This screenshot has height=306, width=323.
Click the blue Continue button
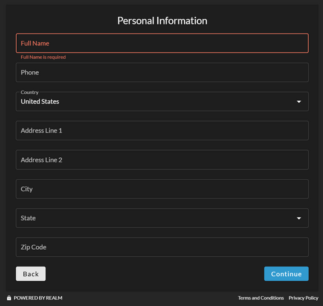click(286, 274)
